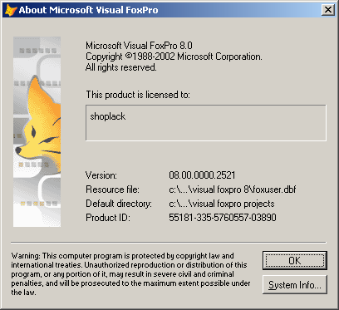
Task: Click the Microsoft Visual FoxPro 8.0 text
Action: [x=139, y=46]
